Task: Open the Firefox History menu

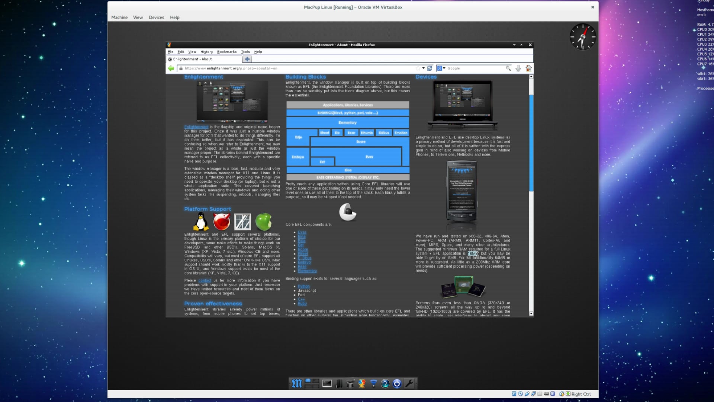Action: pyautogui.click(x=207, y=52)
